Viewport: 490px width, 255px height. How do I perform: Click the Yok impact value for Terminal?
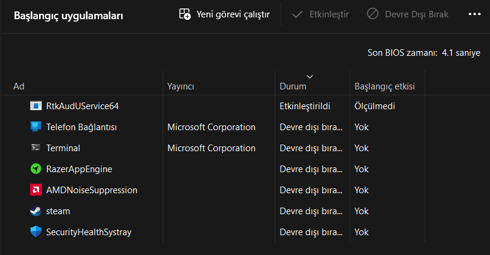click(x=361, y=148)
